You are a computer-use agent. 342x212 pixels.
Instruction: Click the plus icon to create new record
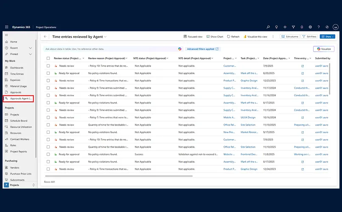[x=285, y=27]
